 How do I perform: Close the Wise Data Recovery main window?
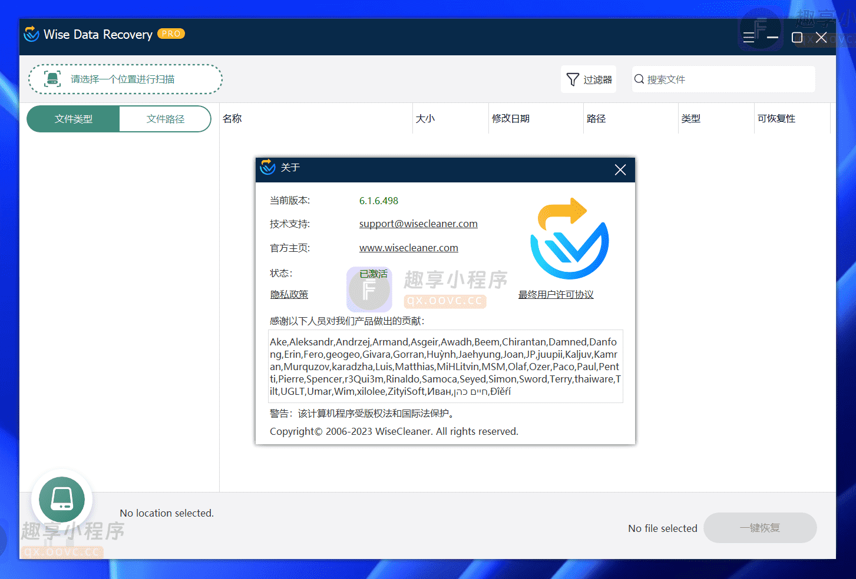[821, 38]
